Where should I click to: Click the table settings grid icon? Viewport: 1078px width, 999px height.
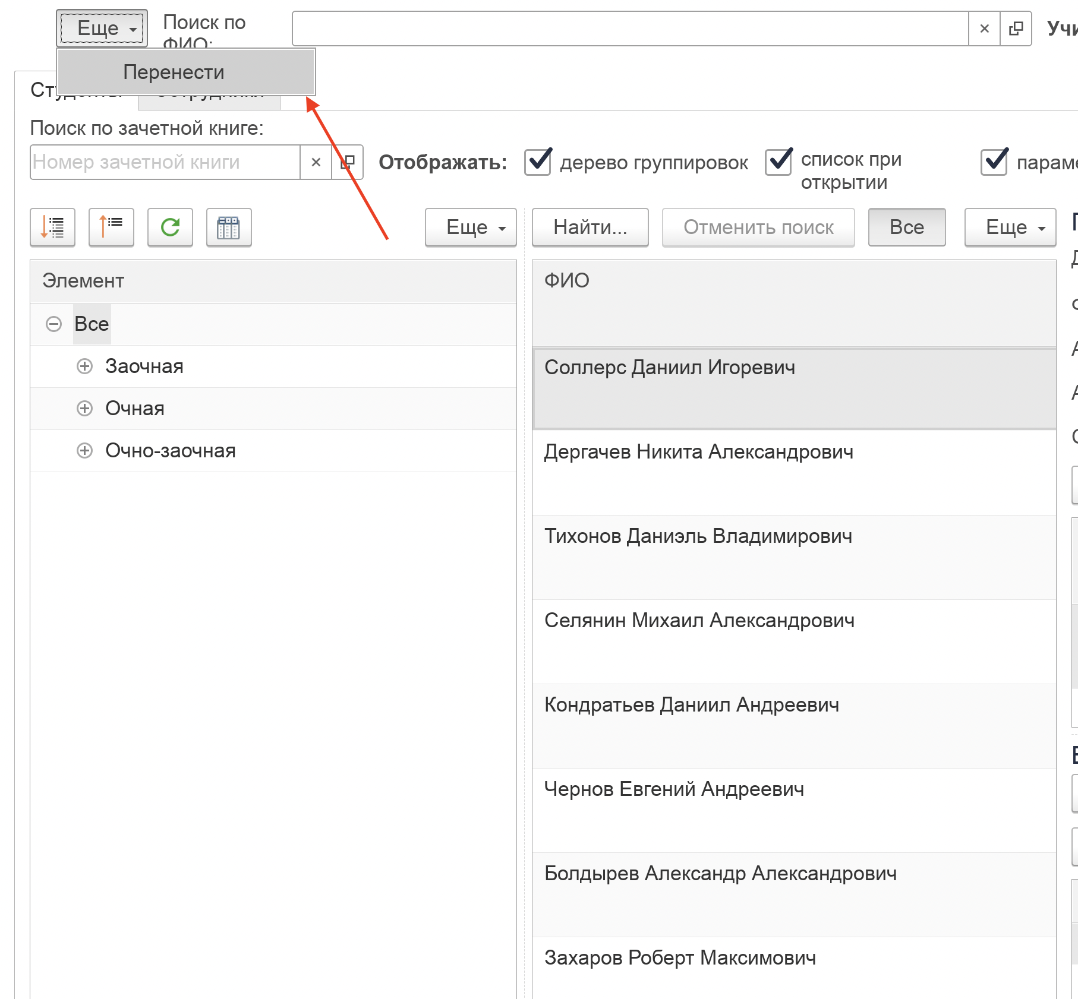tap(229, 227)
